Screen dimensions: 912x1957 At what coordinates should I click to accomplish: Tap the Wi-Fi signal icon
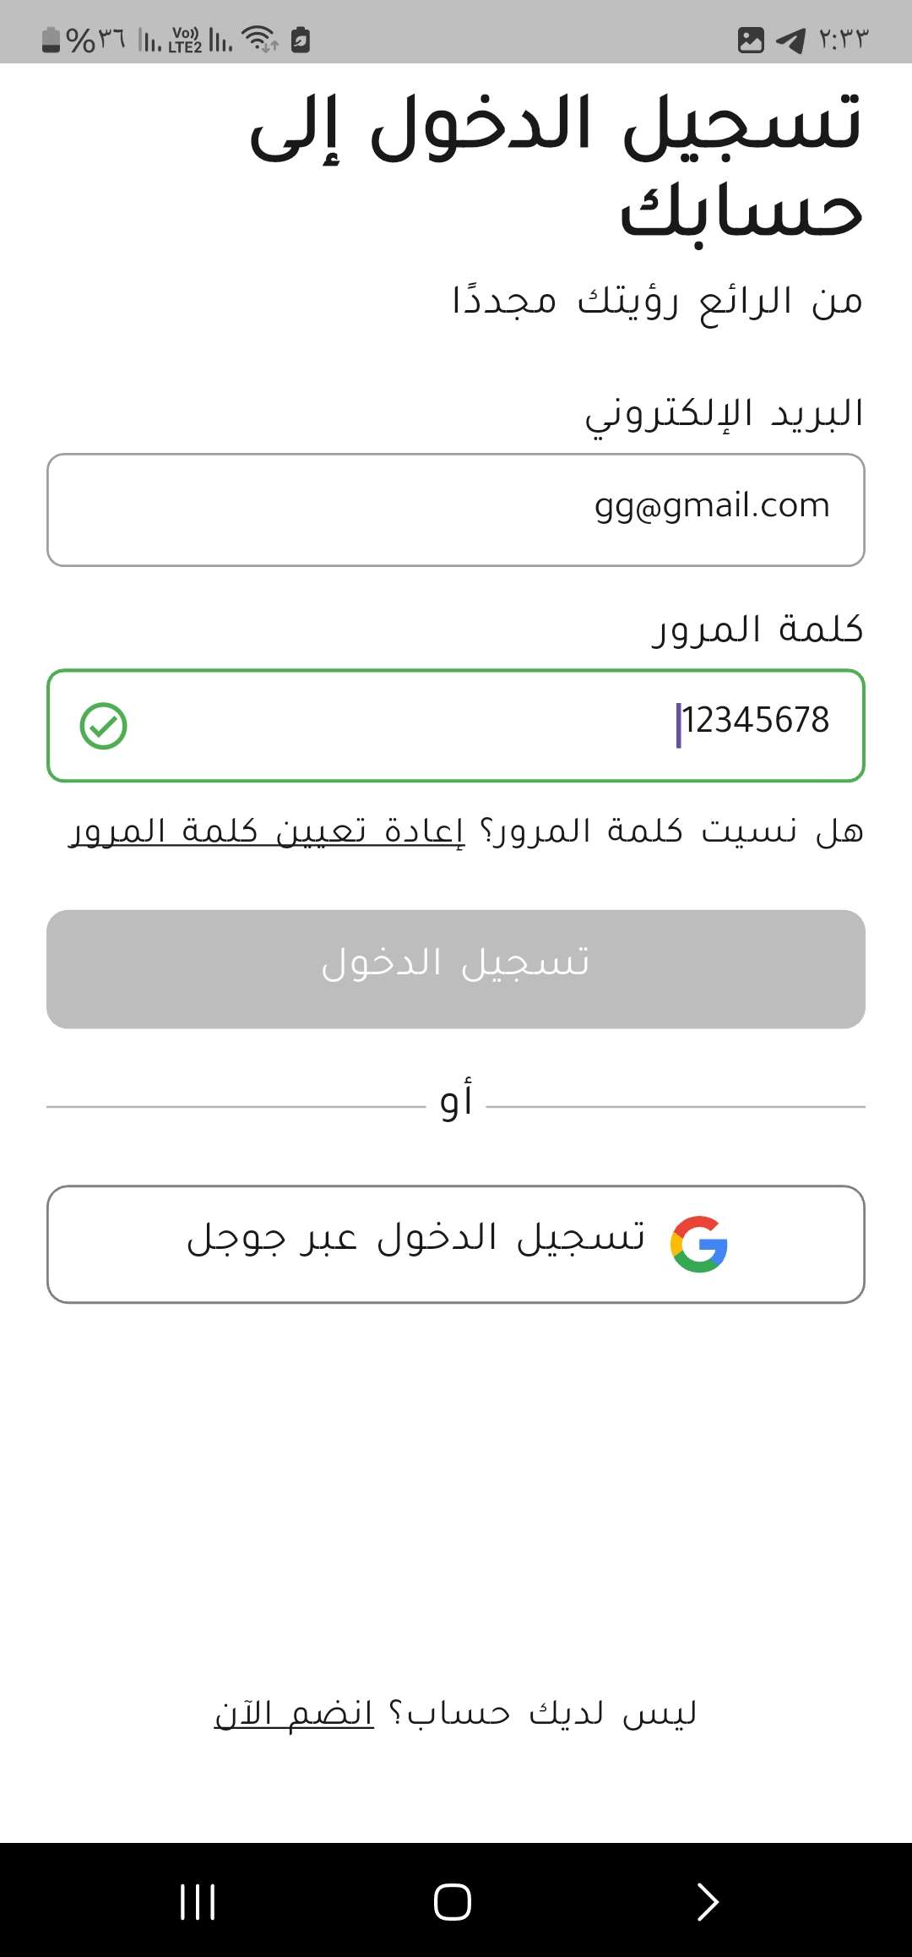pos(259,39)
